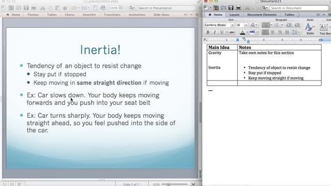Toggle Bold formatting in Word
331x186 pixels.
coord(208,32)
